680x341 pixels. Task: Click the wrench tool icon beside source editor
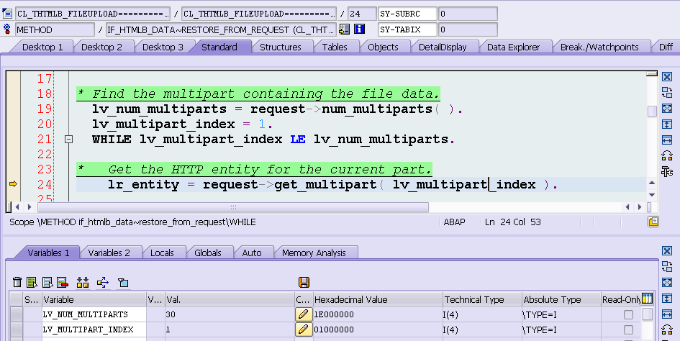(x=667, y=171)
